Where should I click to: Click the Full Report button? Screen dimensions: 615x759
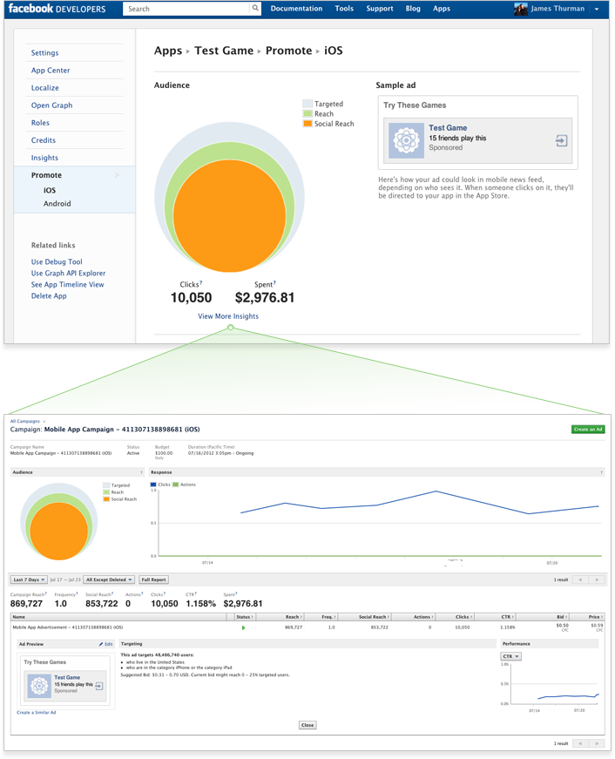coord(153,579)
